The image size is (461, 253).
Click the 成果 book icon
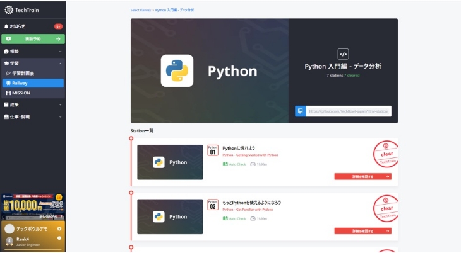pyautogui.click(x=6, y=104)
